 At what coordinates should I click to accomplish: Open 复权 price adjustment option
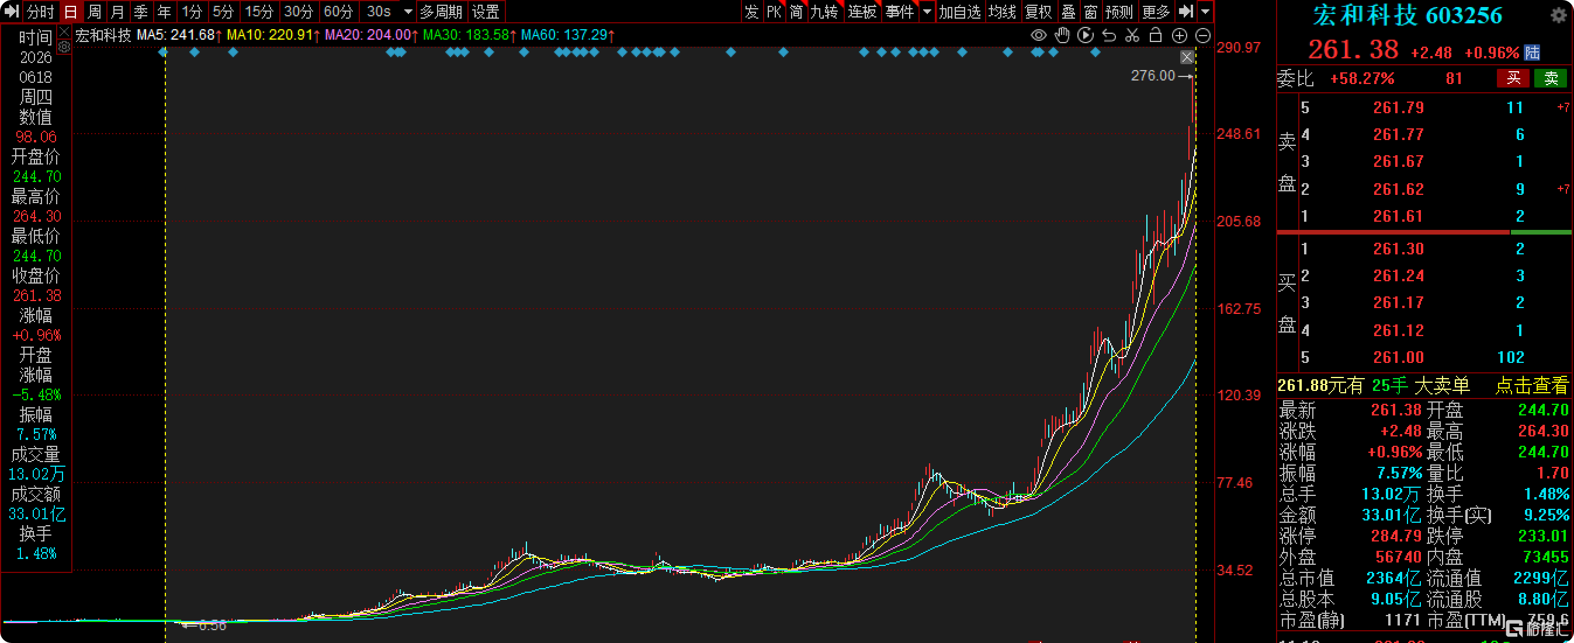pyautogui.click(x=1038, y=11)
